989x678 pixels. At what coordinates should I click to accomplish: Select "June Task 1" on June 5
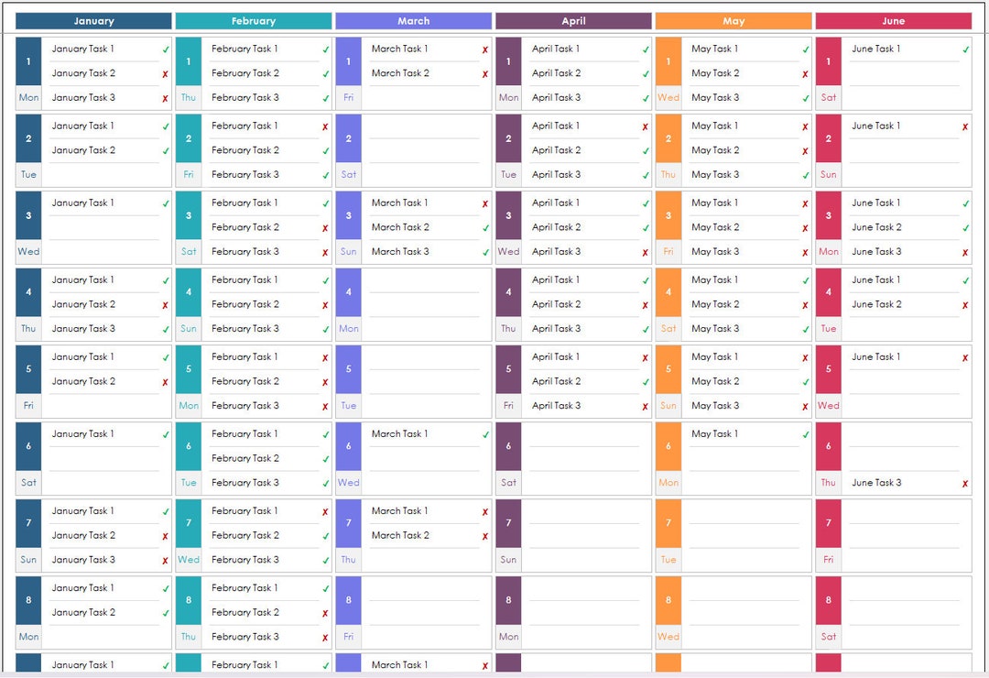tap(876, 356)
